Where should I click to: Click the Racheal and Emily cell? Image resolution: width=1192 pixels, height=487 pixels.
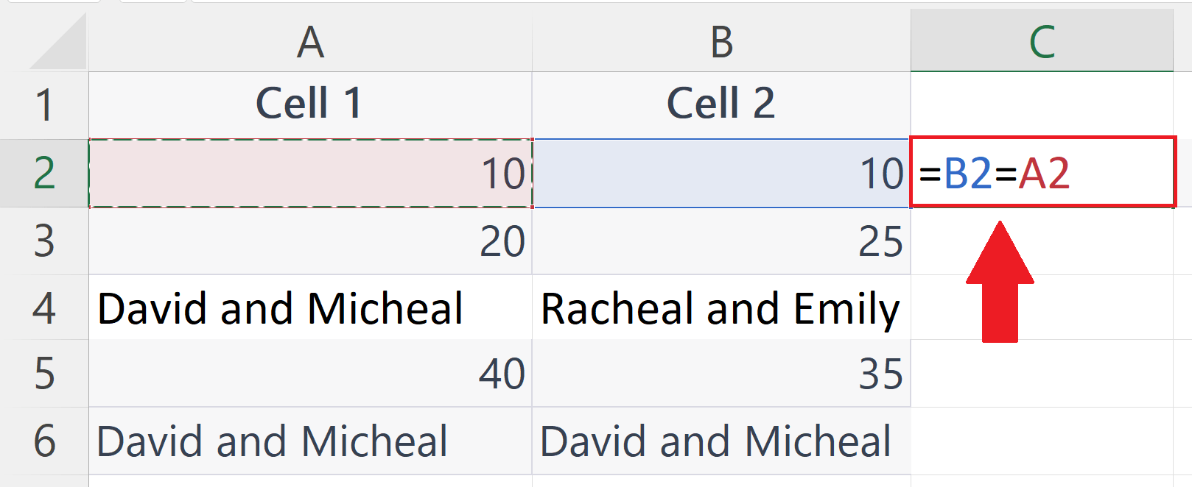click(721, 308)
